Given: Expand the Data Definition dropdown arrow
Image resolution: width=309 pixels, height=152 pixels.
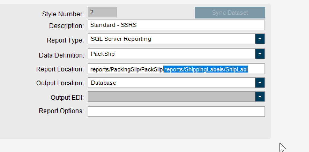Looking at the screenshot, I should [260, 54].
